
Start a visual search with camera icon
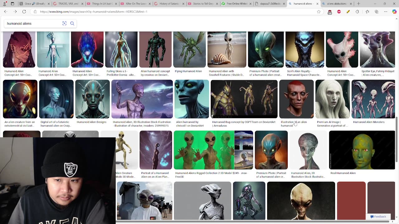tap(65, 23)
